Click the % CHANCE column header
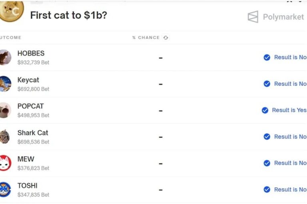This screenshot has width=307, height=204. tap(146, 37)
